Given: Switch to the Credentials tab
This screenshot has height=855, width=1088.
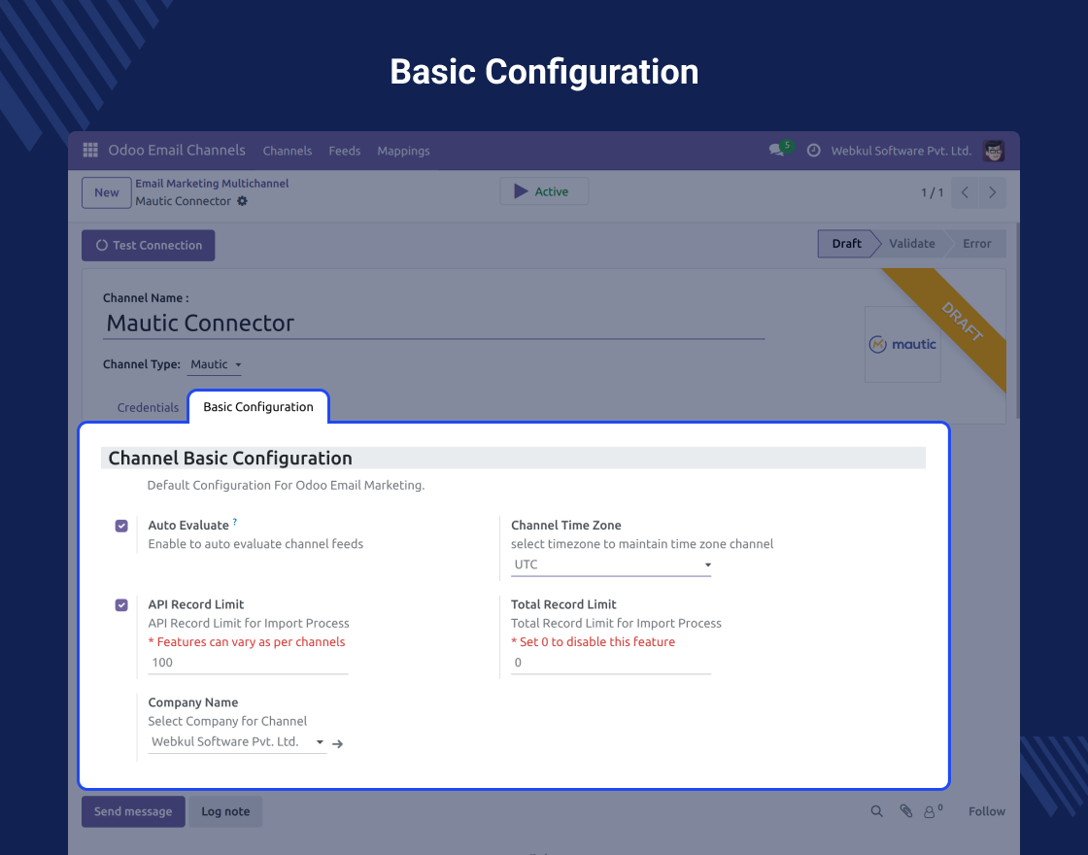Looking at the screenshot, I should (148, 407).
